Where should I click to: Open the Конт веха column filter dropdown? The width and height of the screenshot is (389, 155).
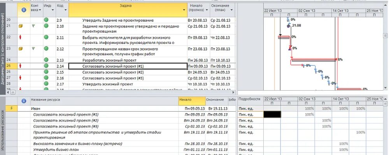click(x=40, y=10)
